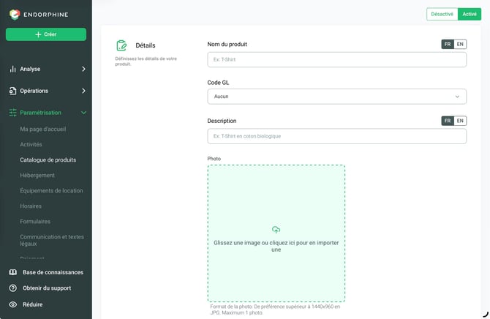Focus the Nom du produit input field
The image size is (490, 319).
(x=337, y=59)
